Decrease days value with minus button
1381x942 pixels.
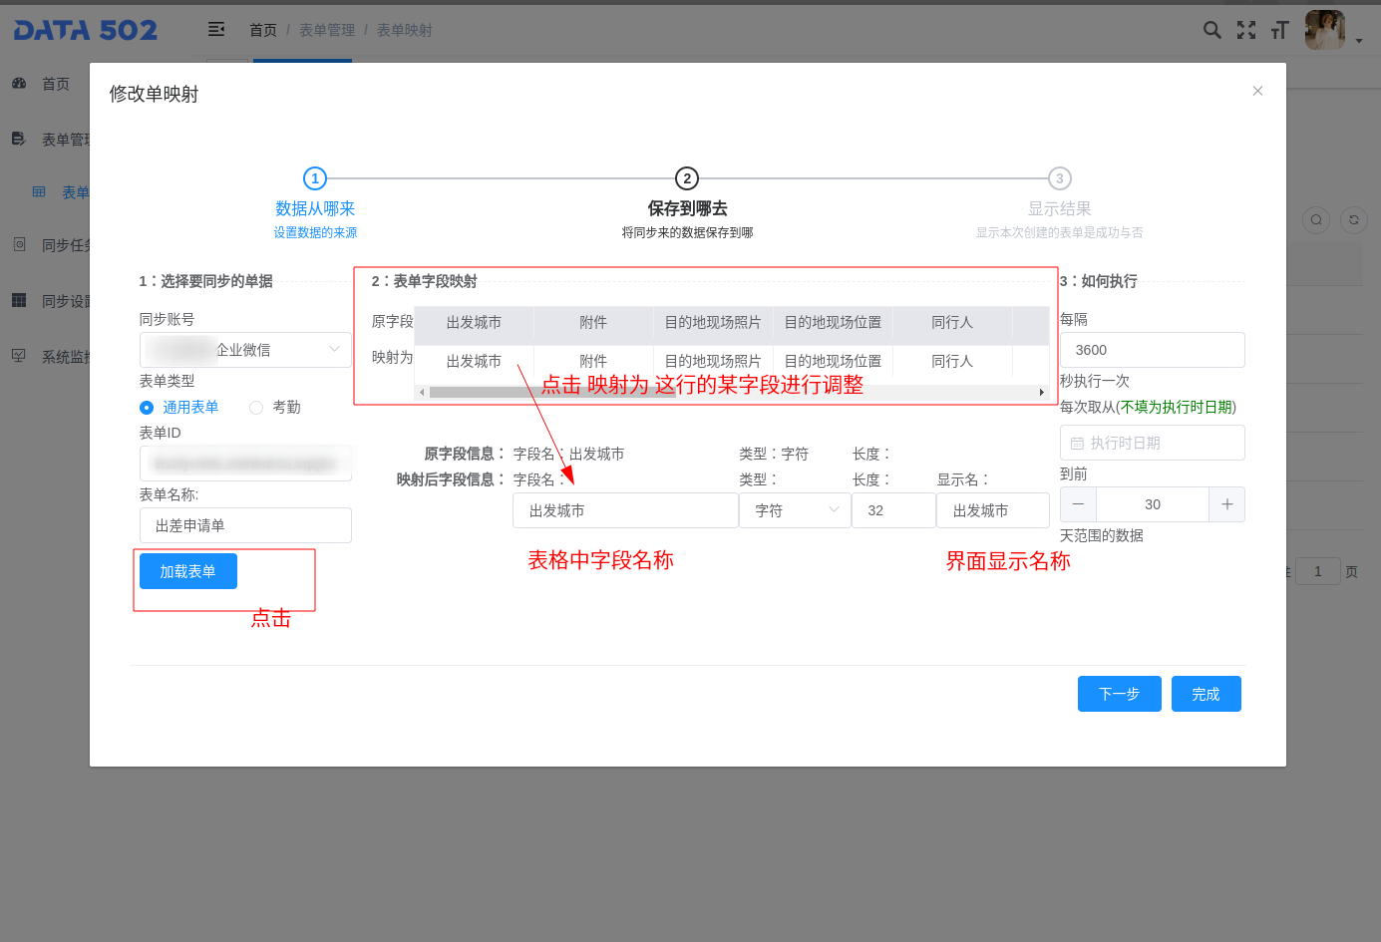point(1078,504)
